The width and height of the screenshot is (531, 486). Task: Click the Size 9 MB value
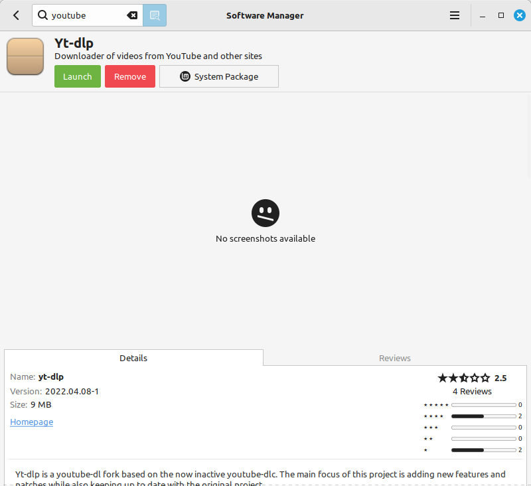(40, 405)
